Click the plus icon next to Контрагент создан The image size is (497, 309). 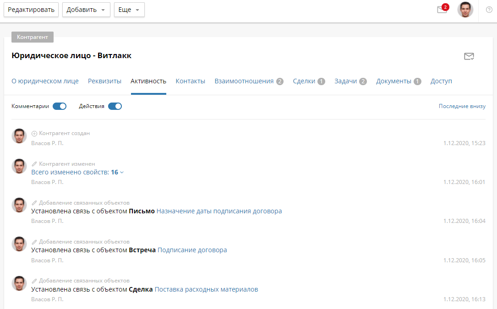[x=34, y=134]
